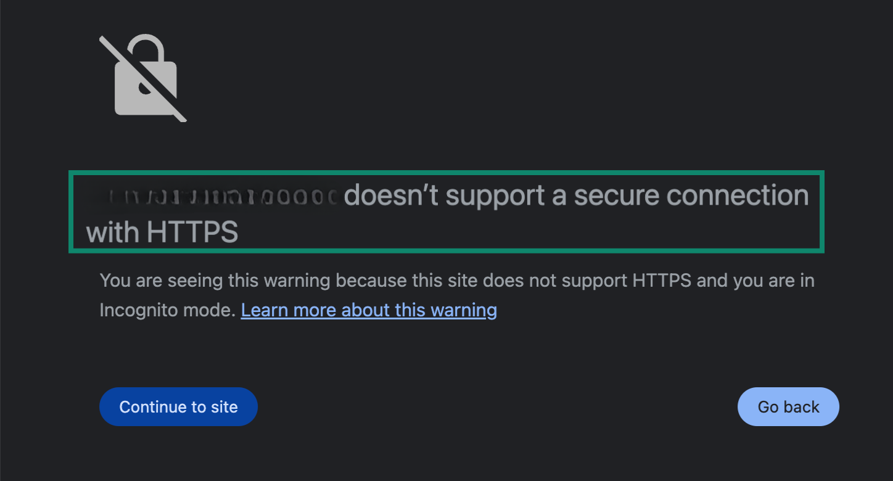
Task: Click inside the green highlighted heading box
Action: click(x=446, y=212)
